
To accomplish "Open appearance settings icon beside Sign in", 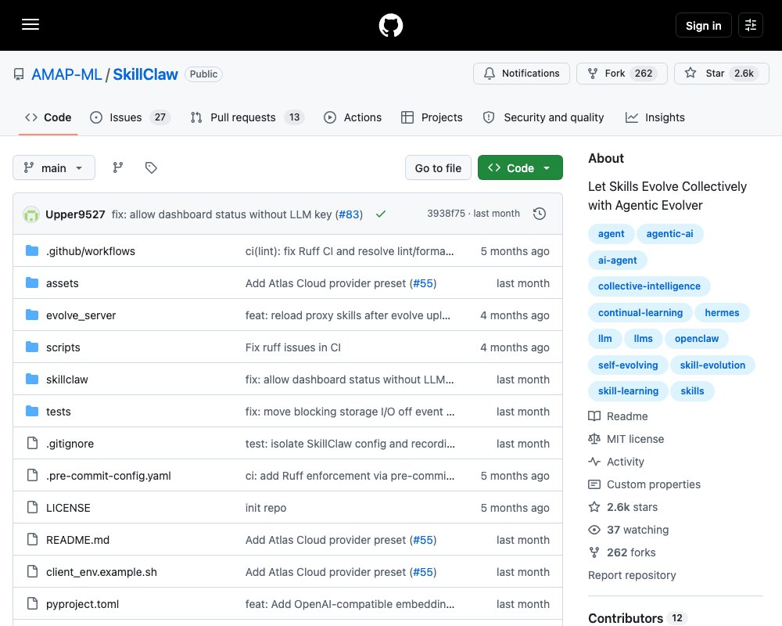I will [x=751, y=25].
